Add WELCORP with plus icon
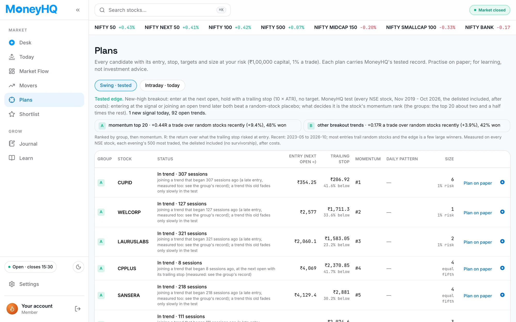 (502, 212)
